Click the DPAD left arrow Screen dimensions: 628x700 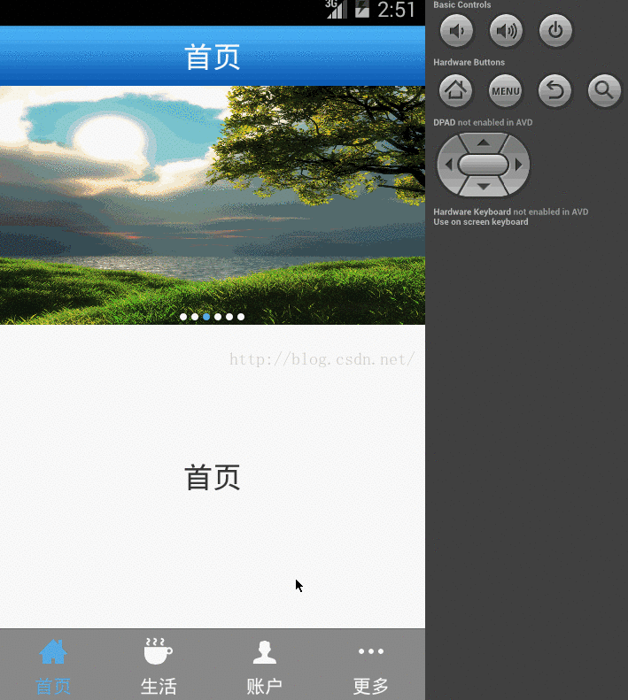(448, 165)
